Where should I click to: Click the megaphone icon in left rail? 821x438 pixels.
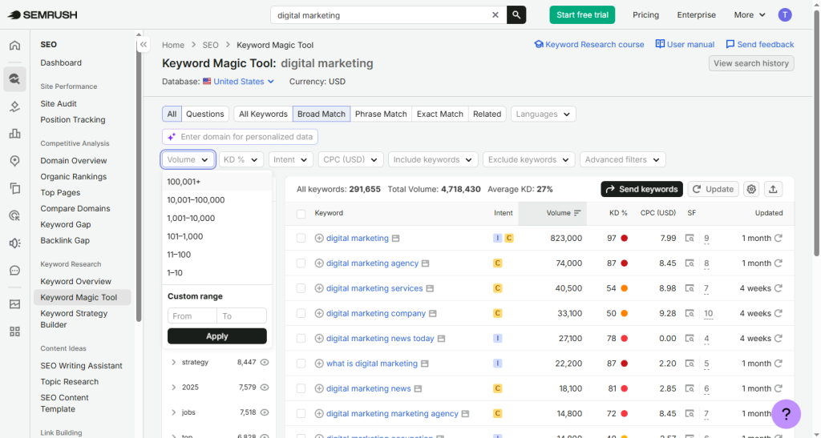14,243
